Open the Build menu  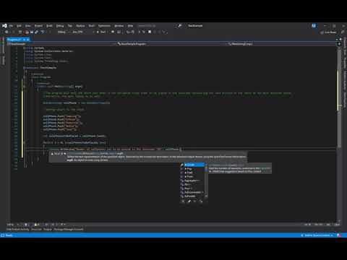coord(49,26)
